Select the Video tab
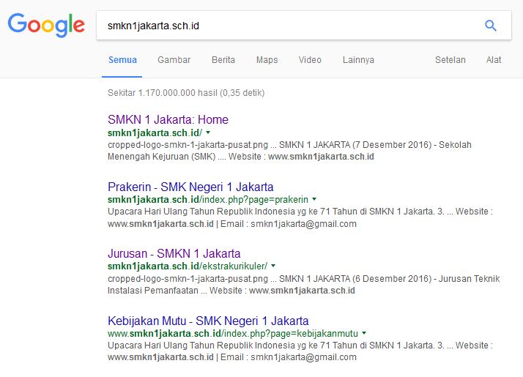This screenshot has width=523, height=377. (310, 60)
